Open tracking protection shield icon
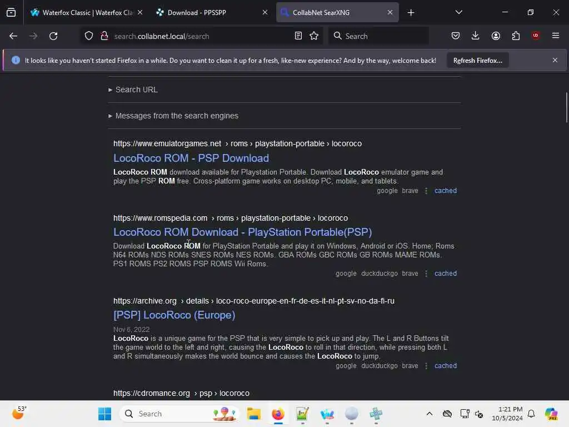Image resolution: width=569 pixels, height=427 pixels. click(89, 36)
